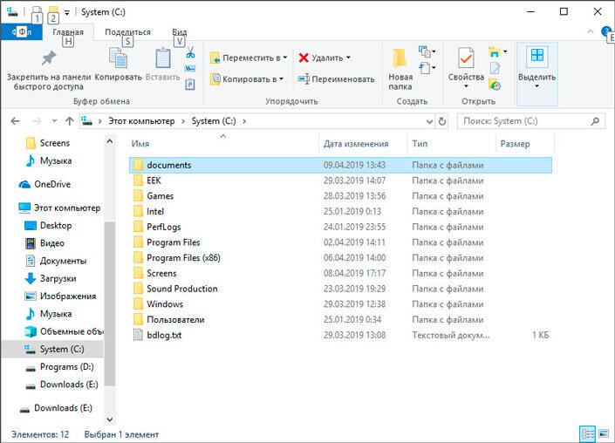Expand the Выделить dropdown arrow

point(537,86)
